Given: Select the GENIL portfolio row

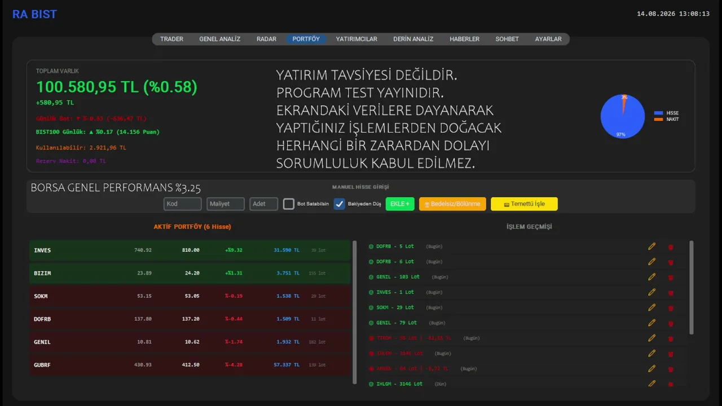Looking at the screenshot, I should 190,342.
